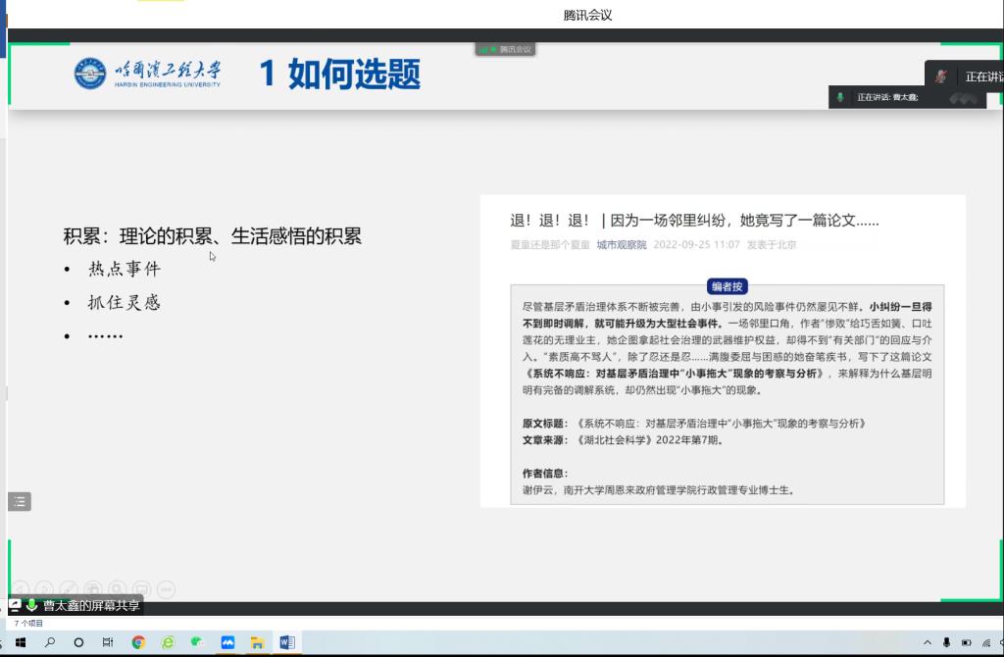Switch to Microsoft Word on taskbar
Viewport: 1004px width, 657px height.
click(287, 643)
